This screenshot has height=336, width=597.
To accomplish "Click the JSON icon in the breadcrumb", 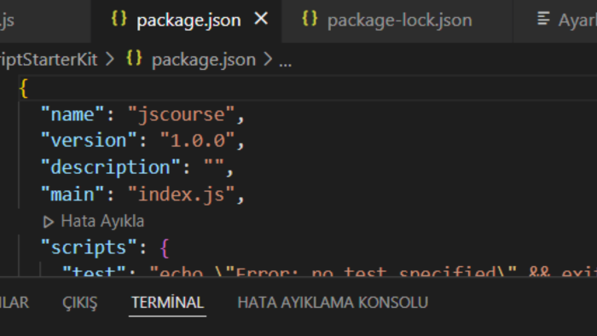I will click(134, 58).
